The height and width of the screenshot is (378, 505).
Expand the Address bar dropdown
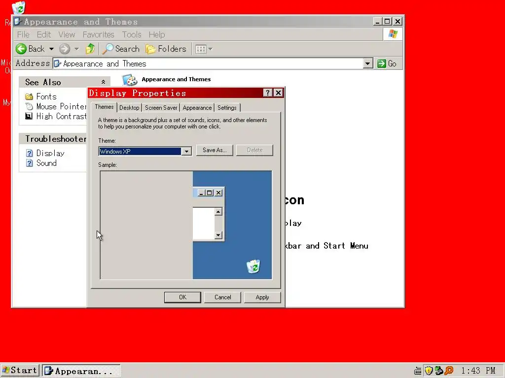[x=368, y=63]
